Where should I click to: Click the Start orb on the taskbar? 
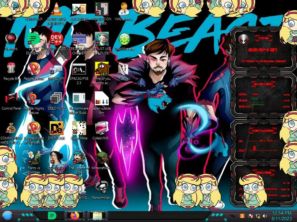[x=7, y=216]
